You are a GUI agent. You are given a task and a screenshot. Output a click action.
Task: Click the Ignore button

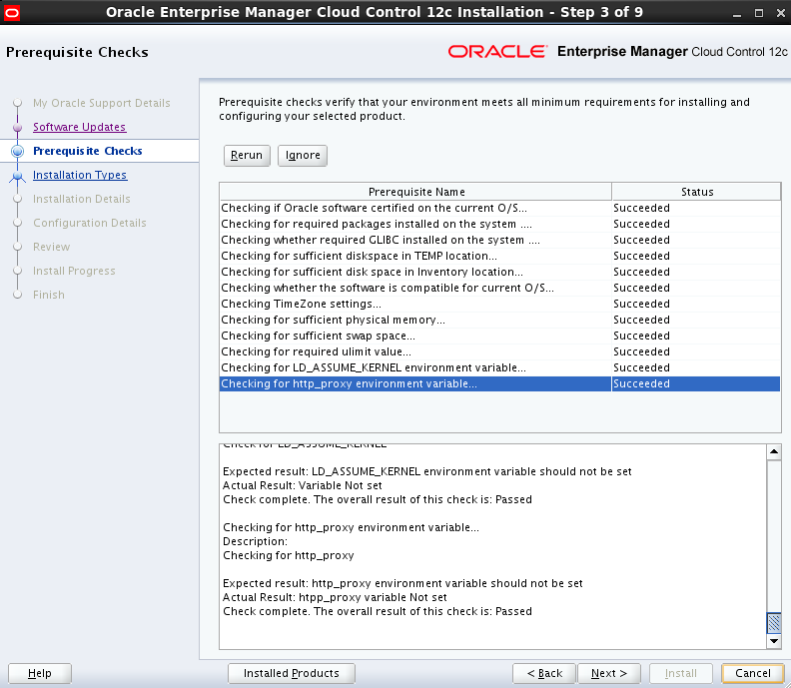[x=303, y=155]
